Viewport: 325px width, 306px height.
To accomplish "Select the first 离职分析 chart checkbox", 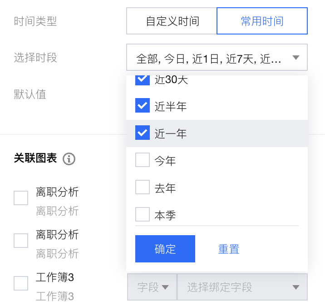I will (21, 198).
